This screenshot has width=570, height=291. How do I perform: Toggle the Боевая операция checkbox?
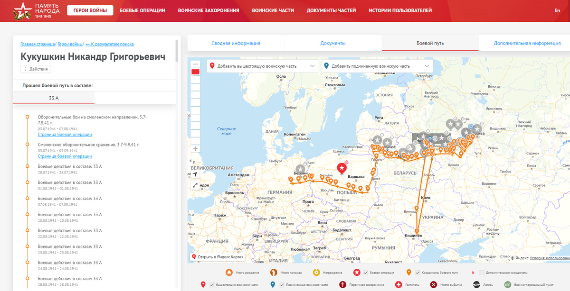[366, 273]
